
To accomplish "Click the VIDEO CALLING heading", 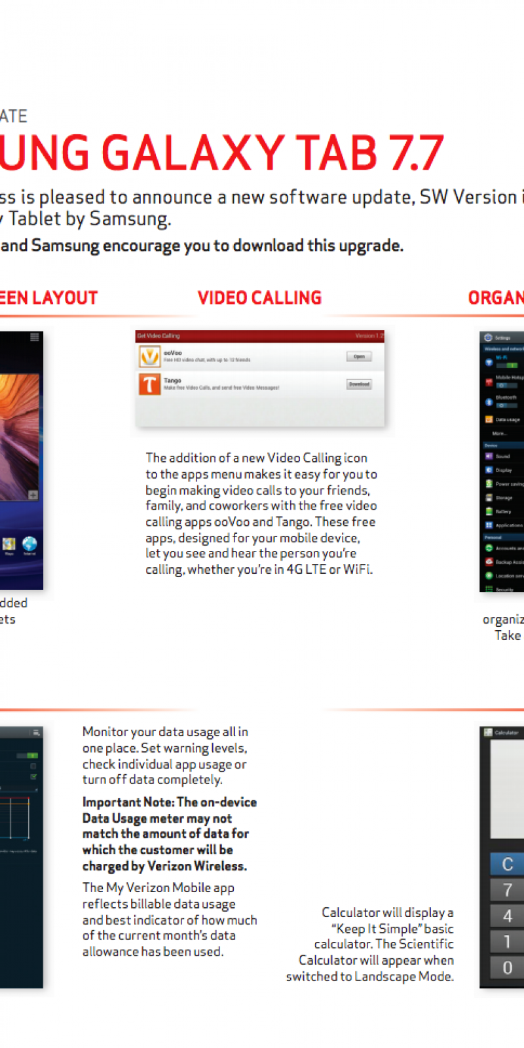I will [260, 298].
